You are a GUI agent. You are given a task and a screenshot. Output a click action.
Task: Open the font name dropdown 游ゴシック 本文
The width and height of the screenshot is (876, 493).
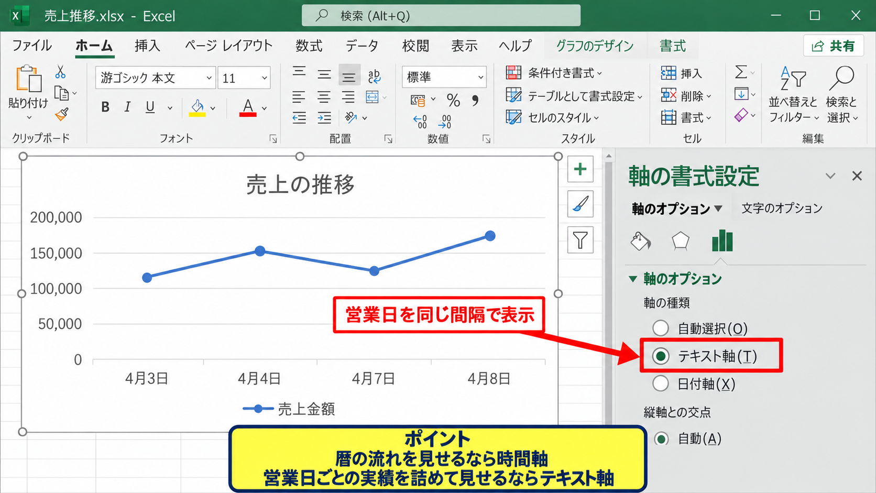click(209, 78)
